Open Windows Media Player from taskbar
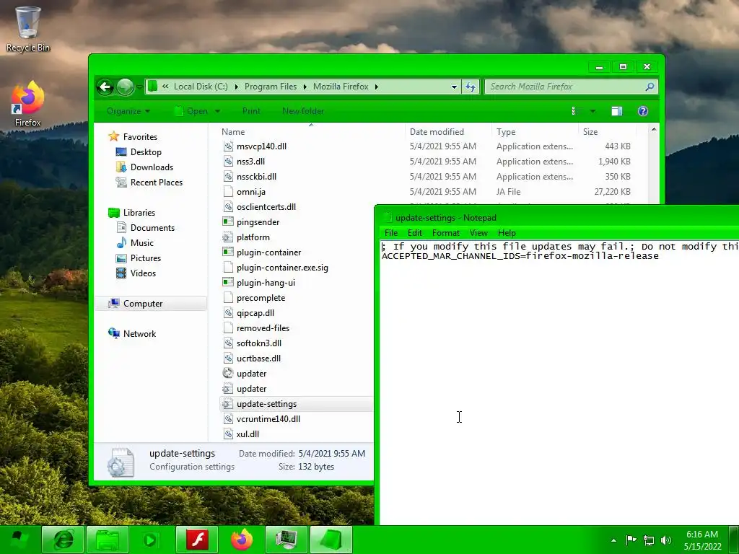Viewport: 739px width, 554px height. click(151, 540)
